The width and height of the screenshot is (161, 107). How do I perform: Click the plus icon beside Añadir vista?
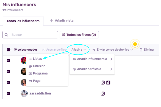pyautogui.click(x=51, y=21)
